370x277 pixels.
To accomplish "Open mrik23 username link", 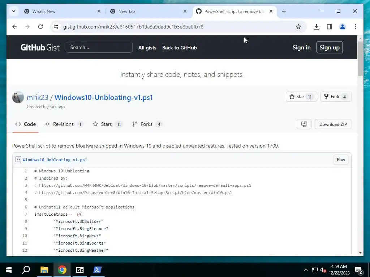I will (x=38, y=97).
